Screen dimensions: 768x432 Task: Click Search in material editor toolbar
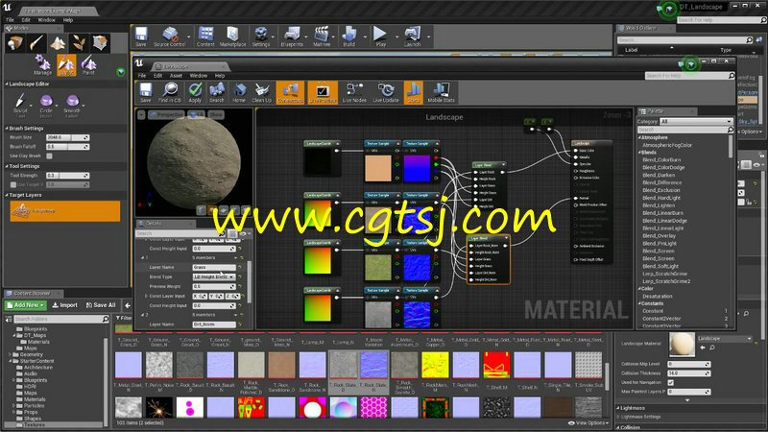click(x=217, y=92)
